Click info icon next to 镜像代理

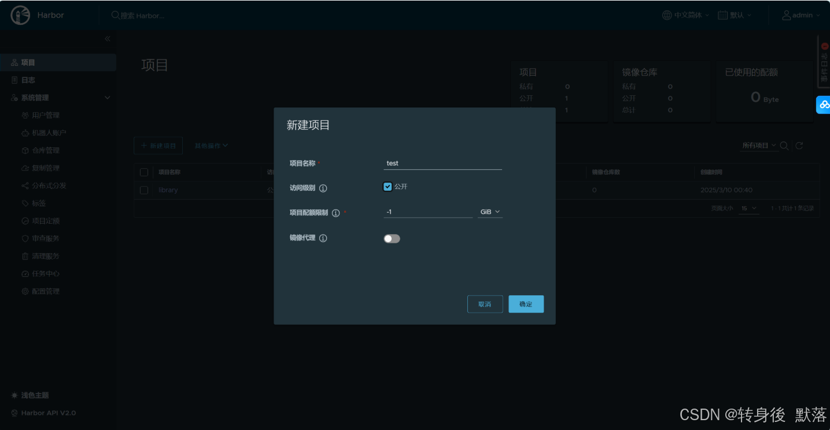pos(323,238)
